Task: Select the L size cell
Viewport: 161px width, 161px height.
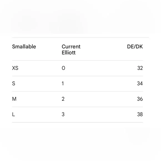Action: [x=13, y=114]
